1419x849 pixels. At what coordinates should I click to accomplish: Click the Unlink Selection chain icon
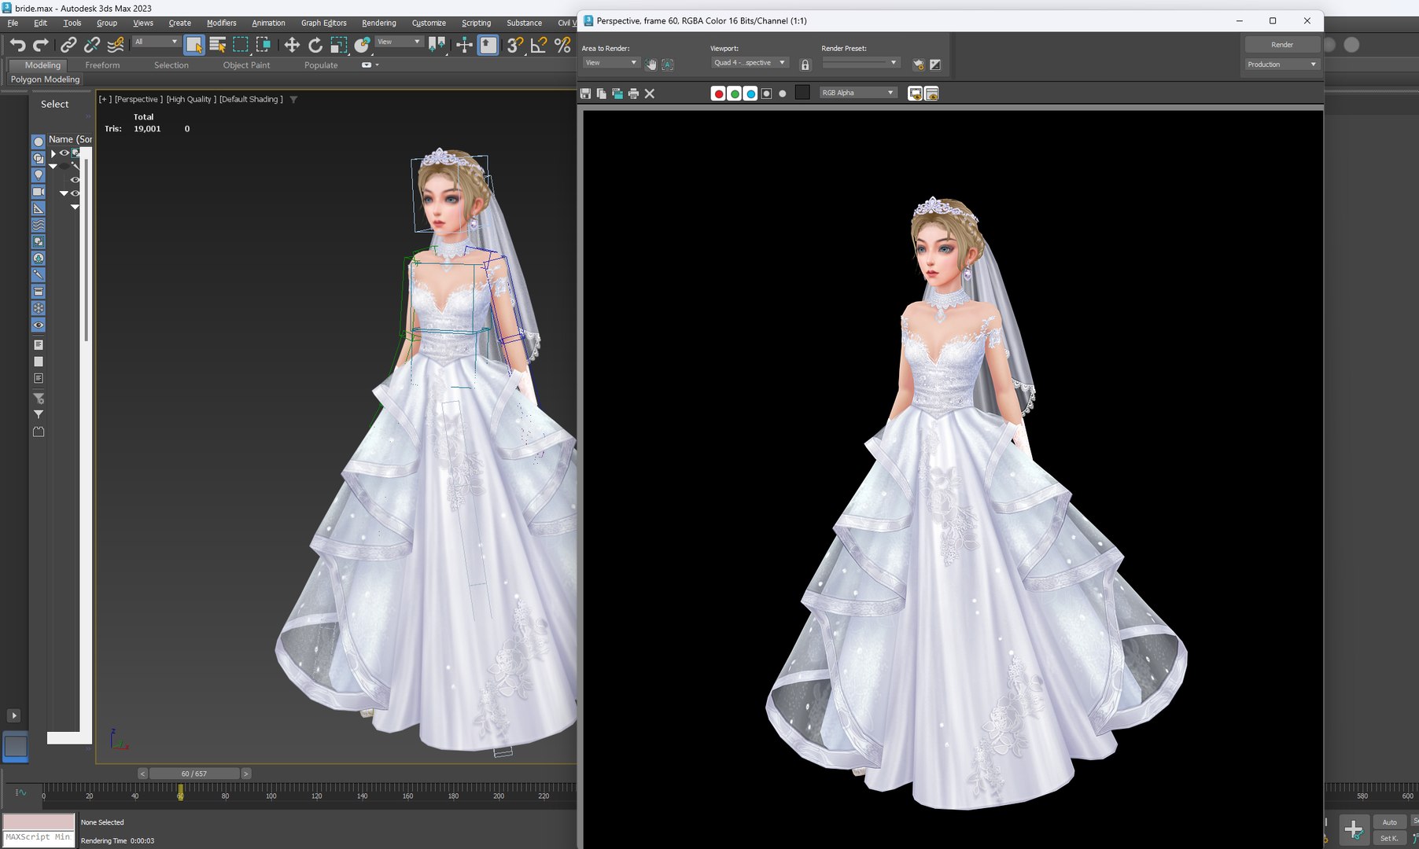tap(92, 45)
